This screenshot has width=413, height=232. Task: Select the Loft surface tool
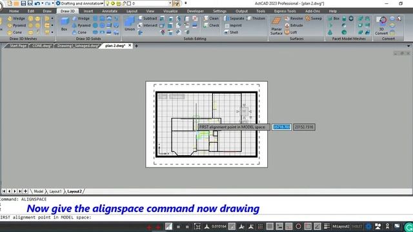(291, 32)
